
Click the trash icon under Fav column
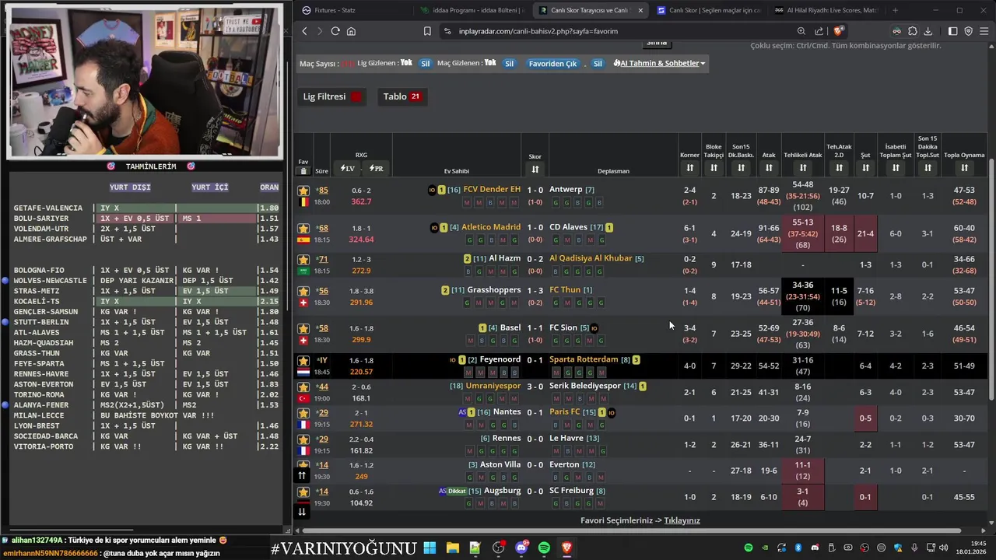tap(303, 171)
